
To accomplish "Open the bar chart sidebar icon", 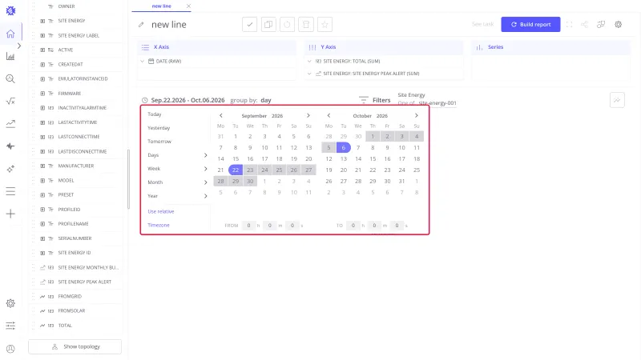I will click(10, 56).
